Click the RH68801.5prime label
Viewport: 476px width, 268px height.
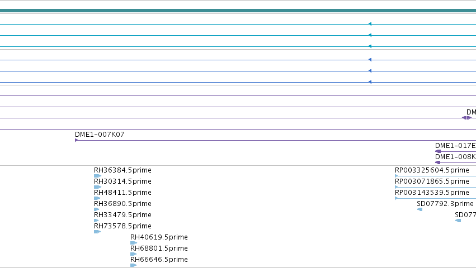click(159, 248)
